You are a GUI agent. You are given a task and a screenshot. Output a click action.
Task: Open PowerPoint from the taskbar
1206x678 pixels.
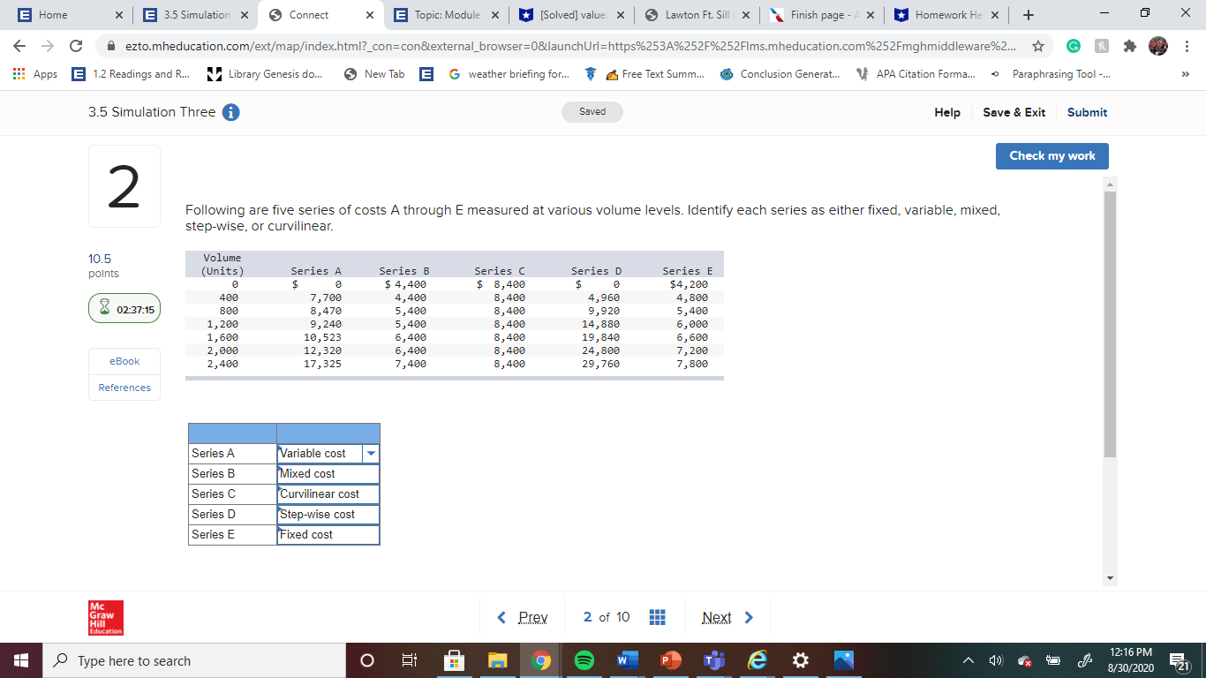coord(670,659)
